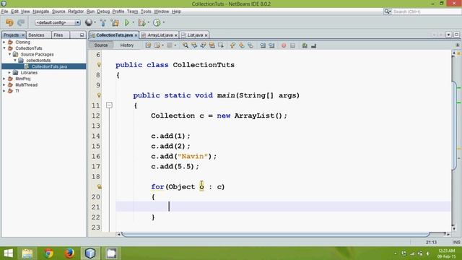Expand the MiniProj project node
Image resolution: width=462 pixels, height=260 pixels.
[4, 79]
